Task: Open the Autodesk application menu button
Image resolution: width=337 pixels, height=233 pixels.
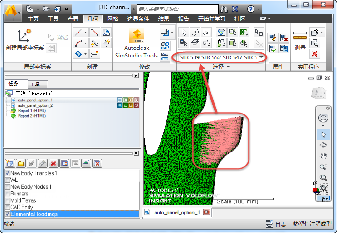Action: click(12, 13)
